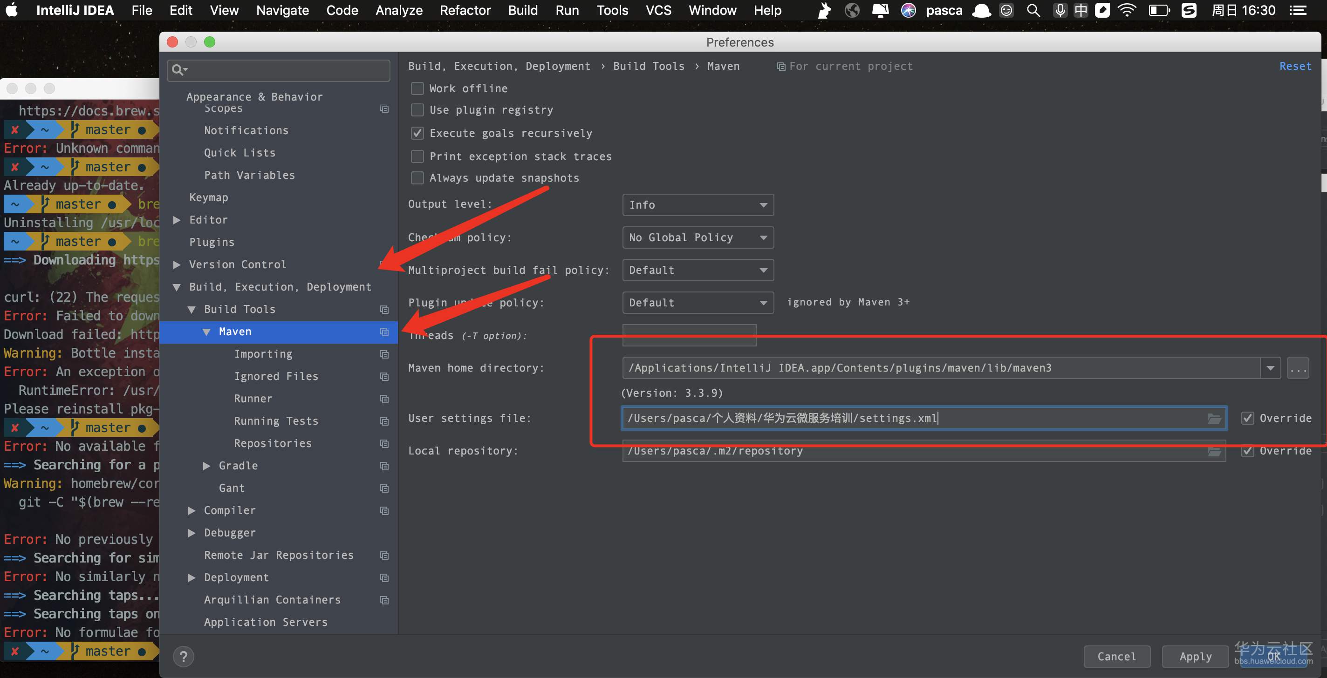Click the project-level icon beside Arquillian Containers
The width and height of the screenshot is (1327, 678).
[384, 600]
